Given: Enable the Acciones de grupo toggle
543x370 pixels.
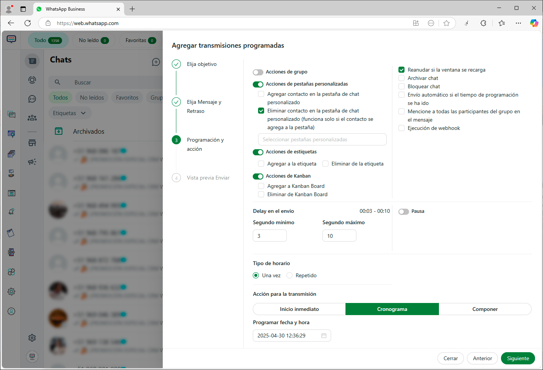Looking at the screenshot, I should pos(258,72).
